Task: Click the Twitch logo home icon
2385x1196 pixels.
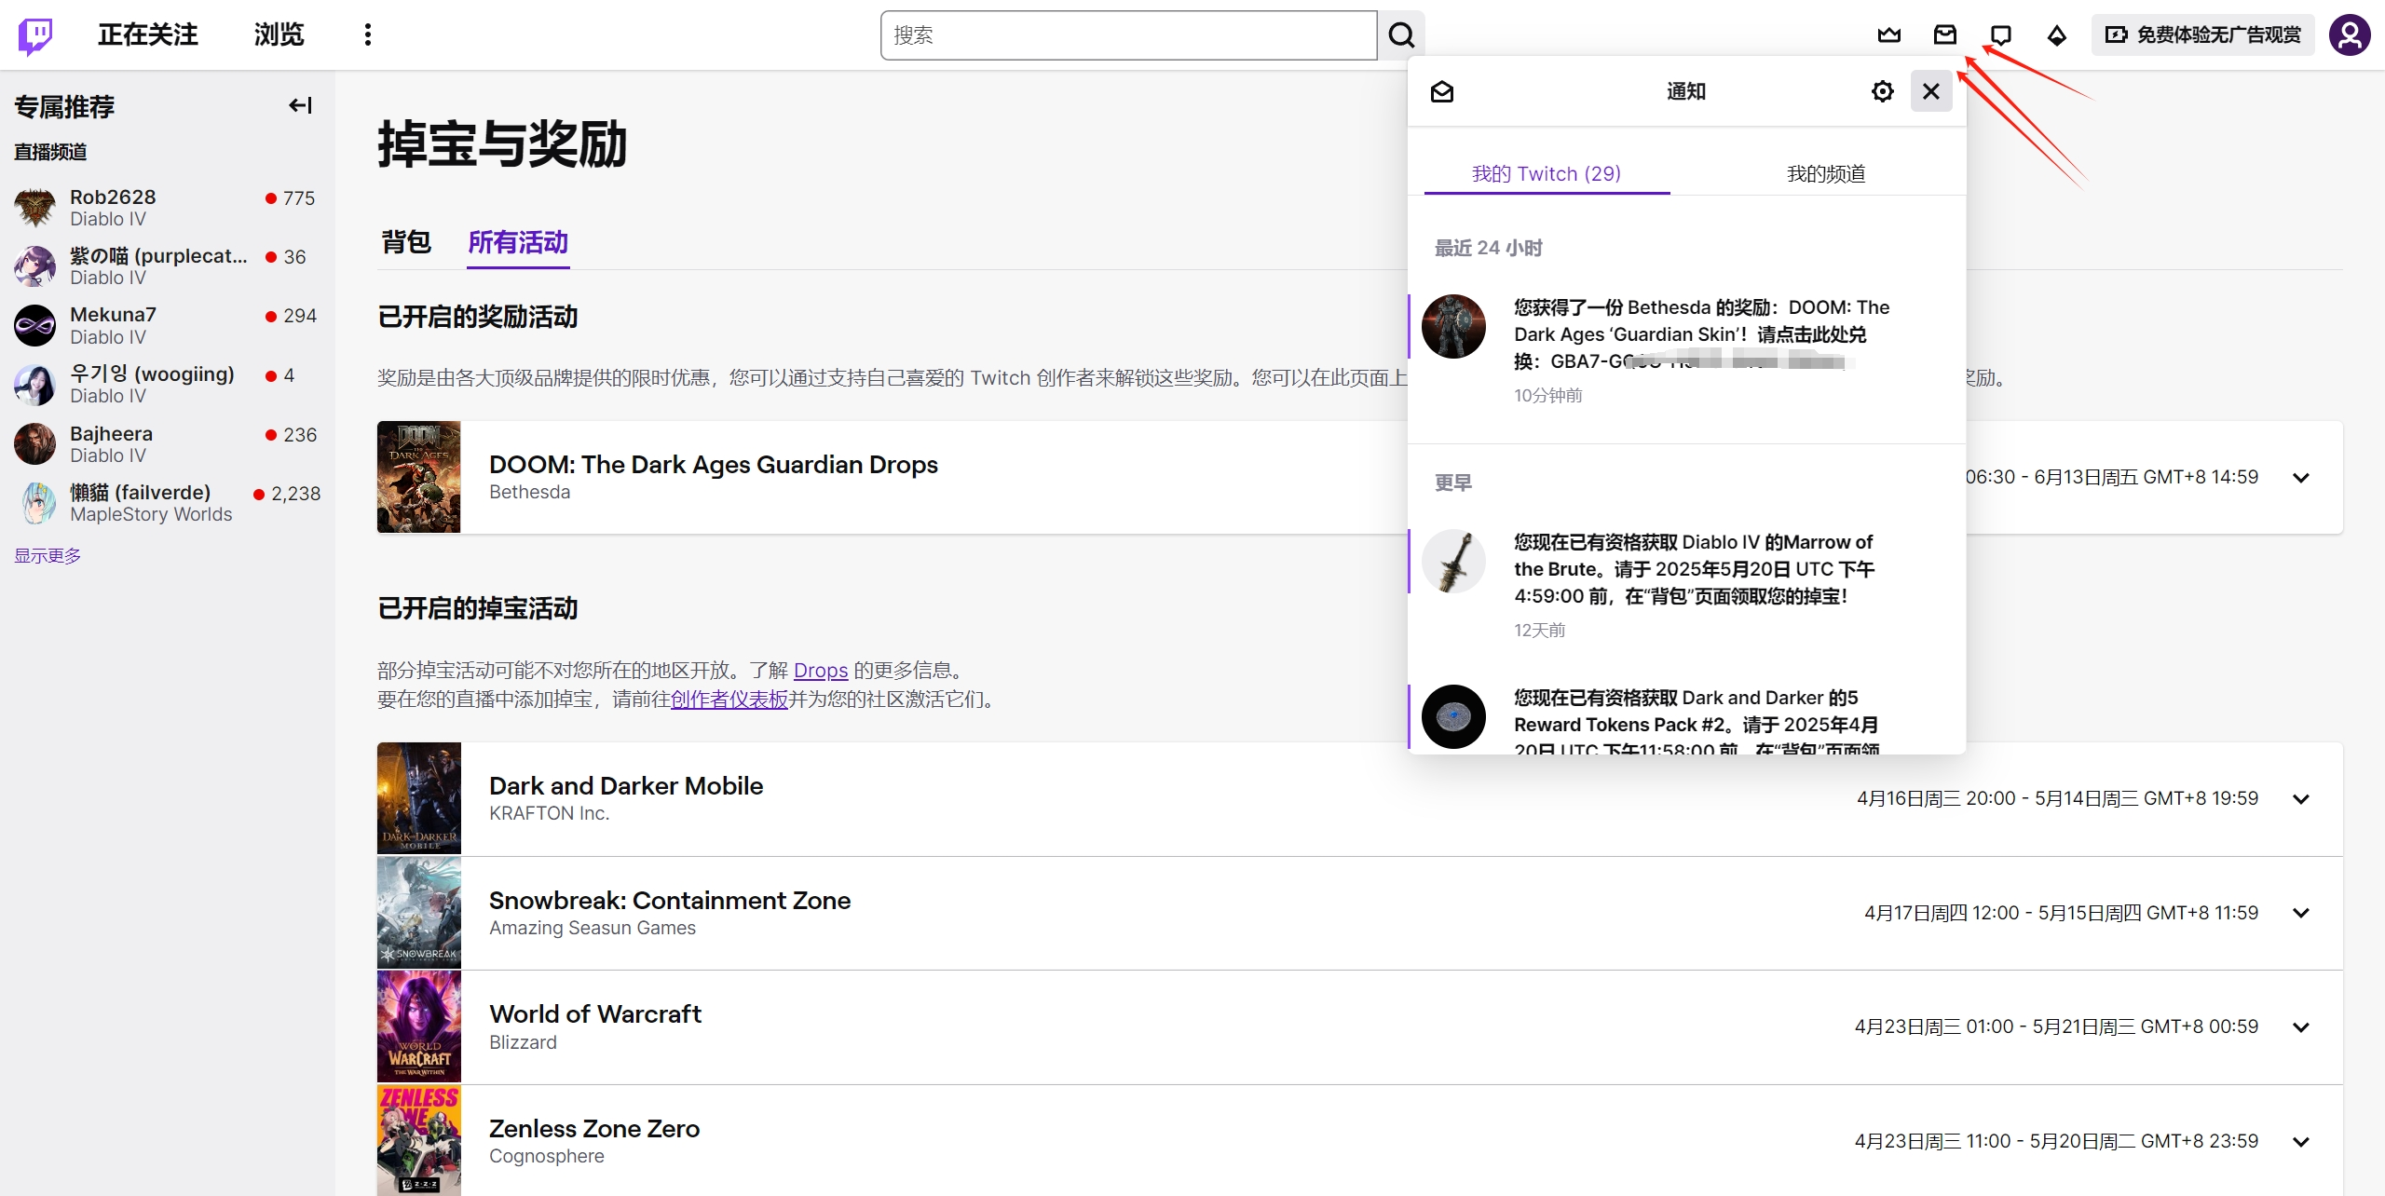Action: point(35,35)
